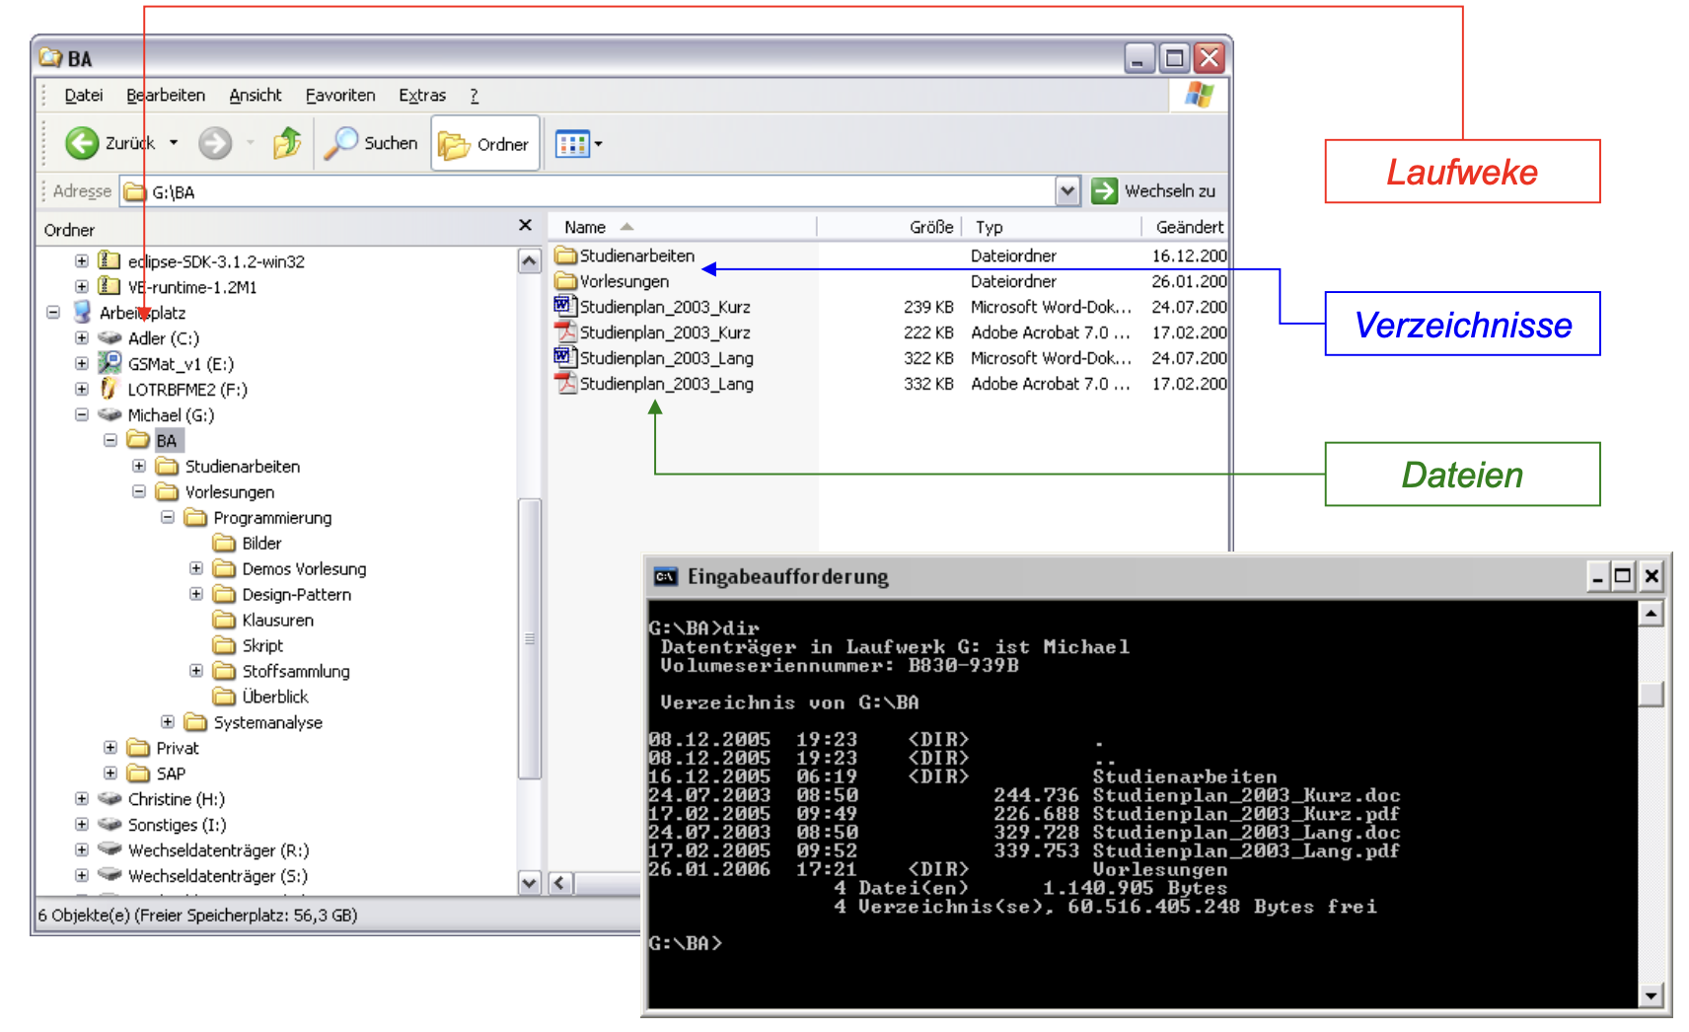Select Studienplan_2003_Kurz Word document icon

click(x=565, y=306)
